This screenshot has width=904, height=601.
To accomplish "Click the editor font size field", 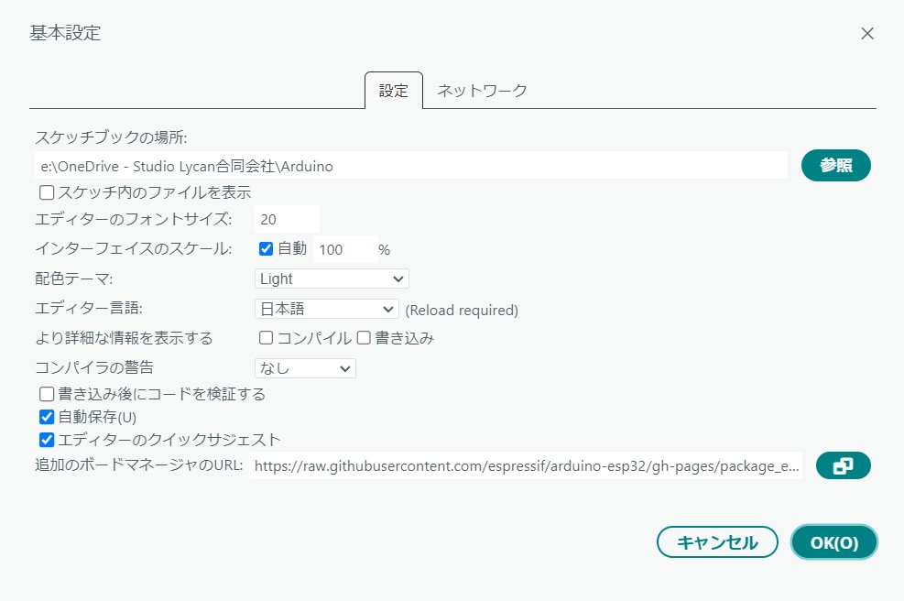I will [x=287, y=219].
